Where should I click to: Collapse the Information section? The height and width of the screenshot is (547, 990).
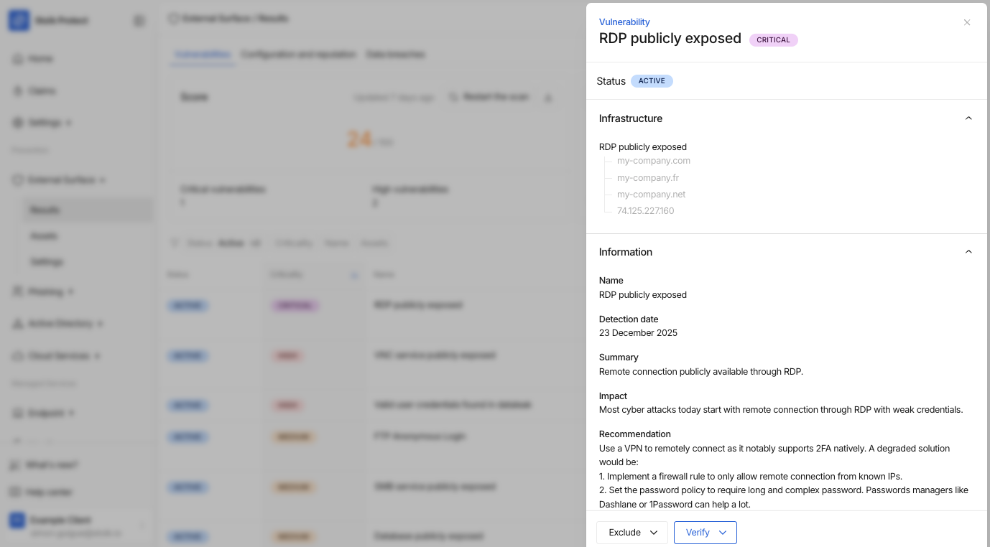[968, 252]
